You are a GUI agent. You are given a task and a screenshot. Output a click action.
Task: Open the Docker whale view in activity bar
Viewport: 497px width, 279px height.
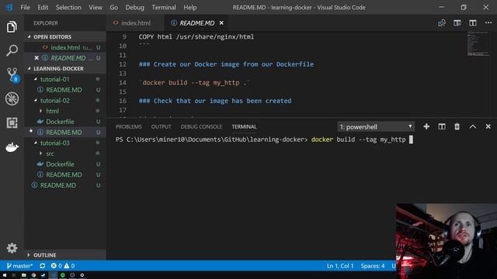[12, 147]
